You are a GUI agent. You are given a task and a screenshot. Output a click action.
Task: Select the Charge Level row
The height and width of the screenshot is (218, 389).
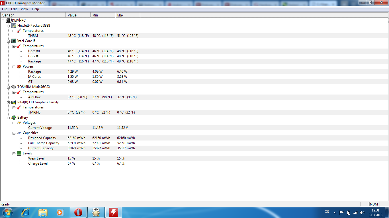pos(38,163)
